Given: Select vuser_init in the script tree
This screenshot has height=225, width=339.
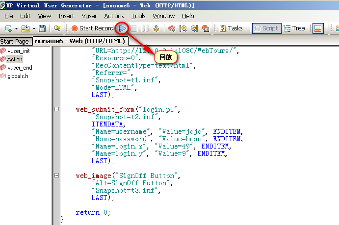Looking at the screenshot, I should click(x=19, y=51).
